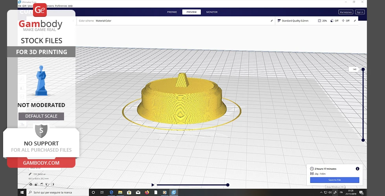Open Microsoft Store from taskbar
Image resolution: width=385 pixels, height=196 pixels.
129,192
